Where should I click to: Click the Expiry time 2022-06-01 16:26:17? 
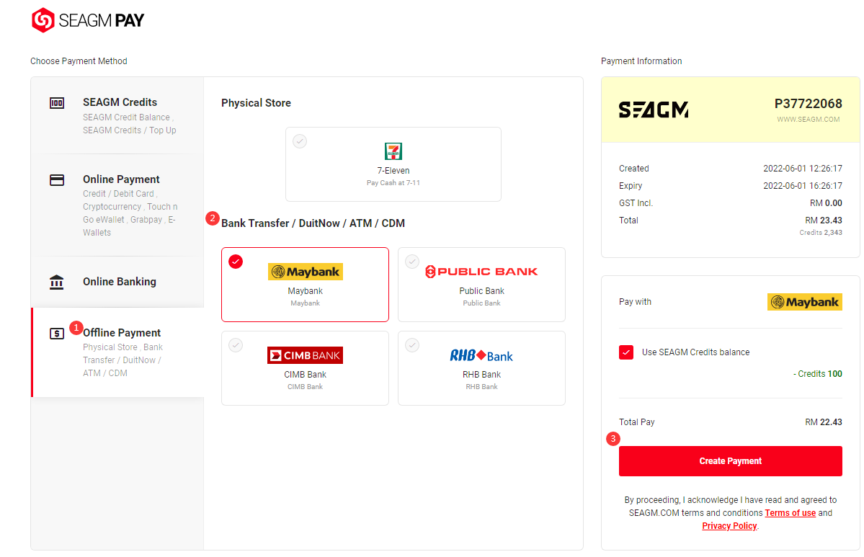pyautogui.click(x=802, y=186)
